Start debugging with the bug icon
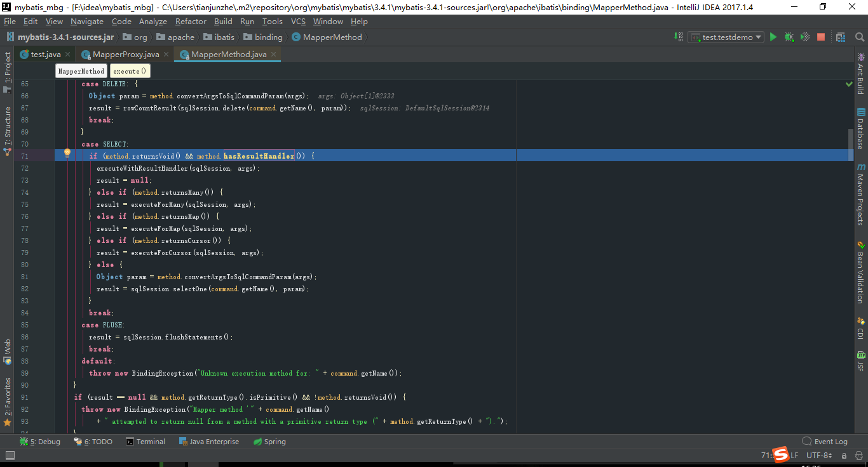This screenshot has width=868, height=467. 788,37
